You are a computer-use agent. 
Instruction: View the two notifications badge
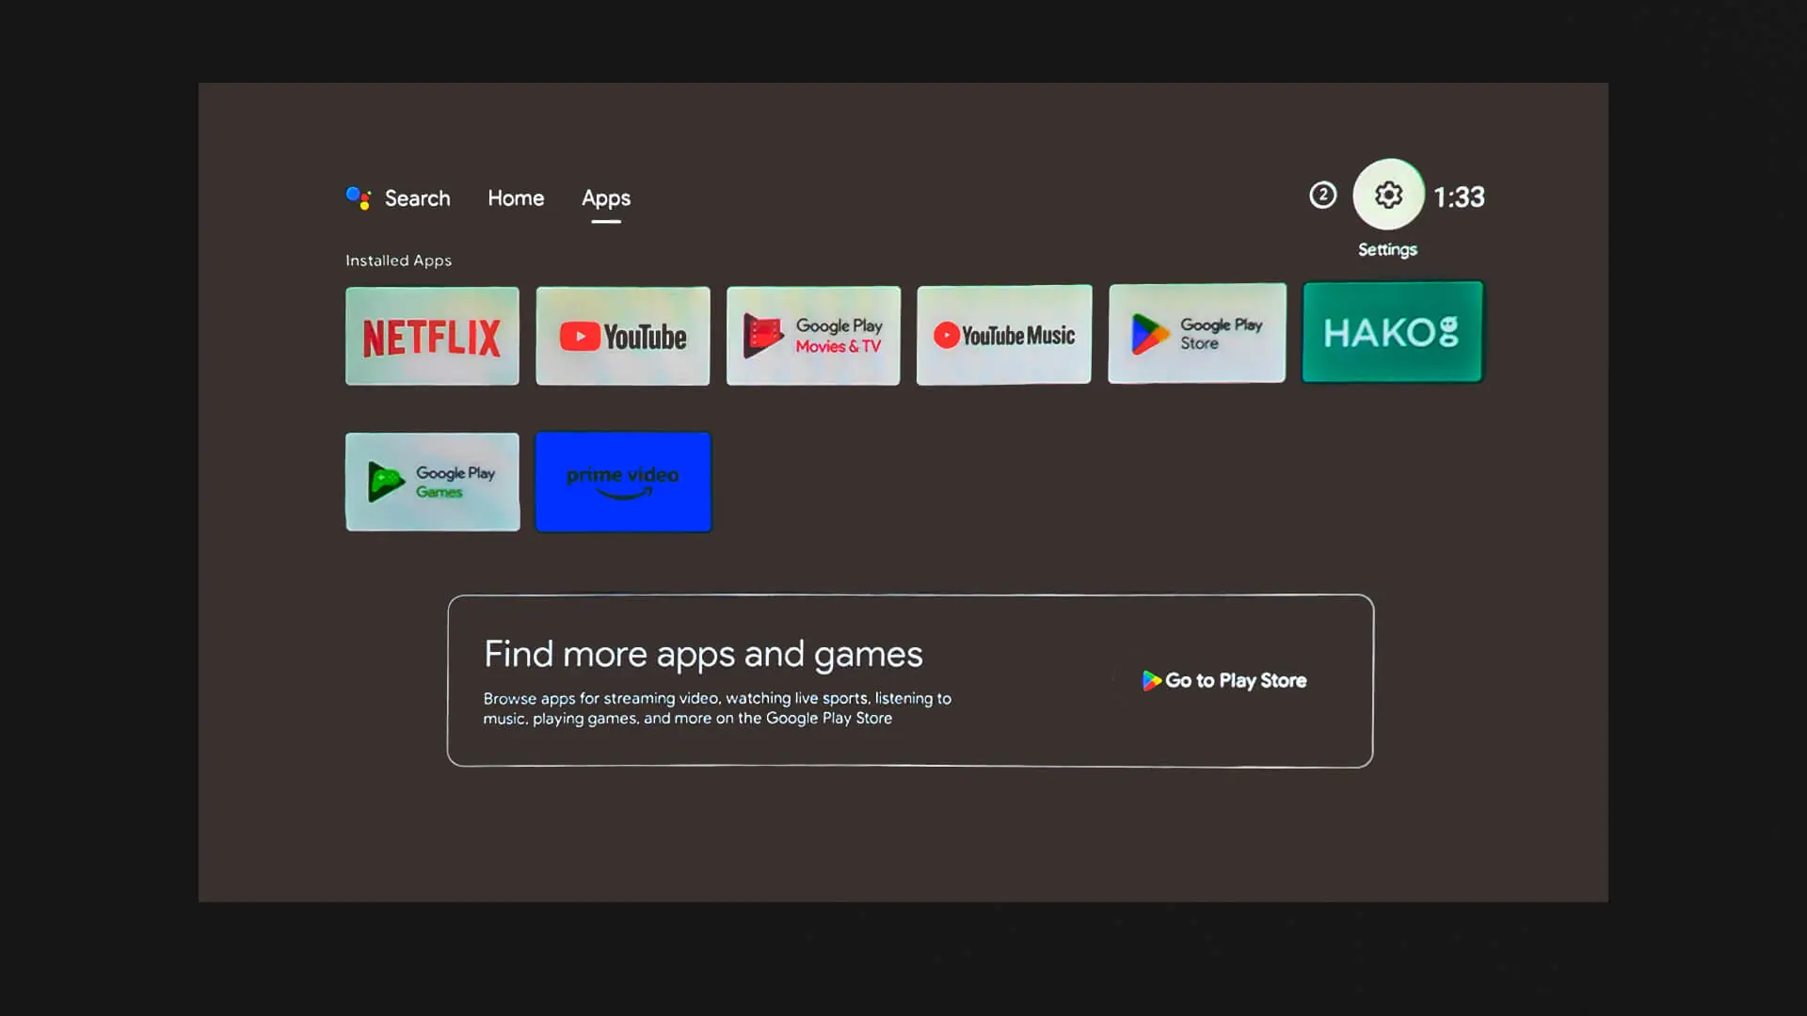pyautogui.click(x=1322, y=195)
